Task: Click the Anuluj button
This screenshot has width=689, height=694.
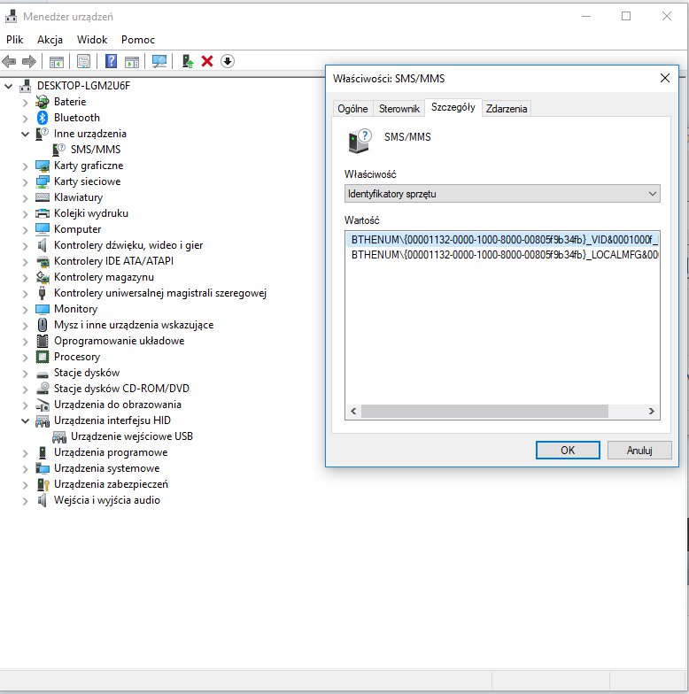Action: pos(639,450)
